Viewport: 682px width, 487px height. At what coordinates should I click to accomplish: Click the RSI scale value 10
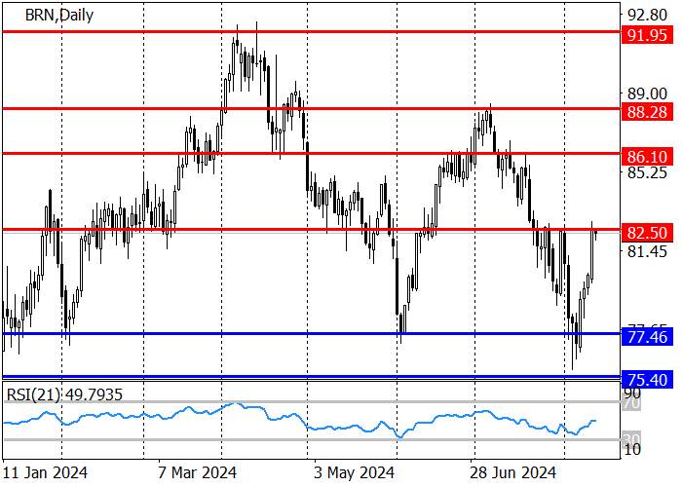coord(633,450)
